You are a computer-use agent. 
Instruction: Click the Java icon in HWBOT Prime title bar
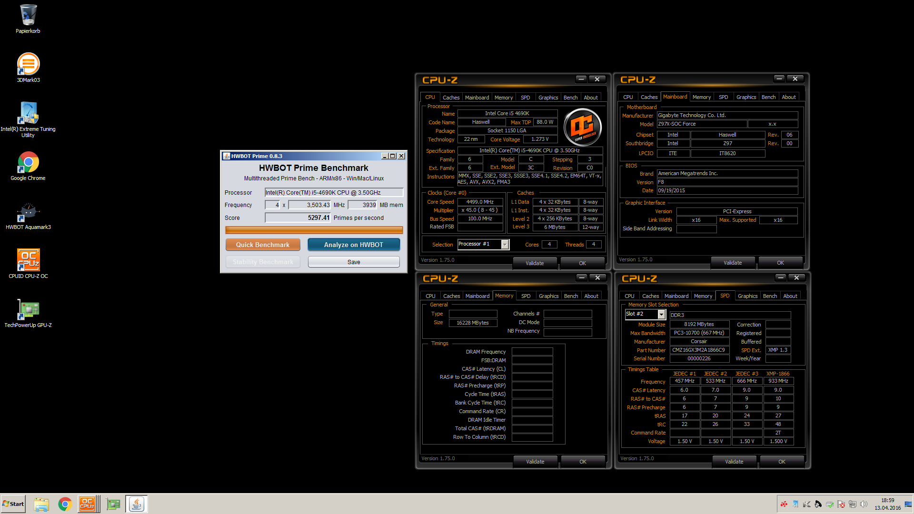click(x=227, y=156)
